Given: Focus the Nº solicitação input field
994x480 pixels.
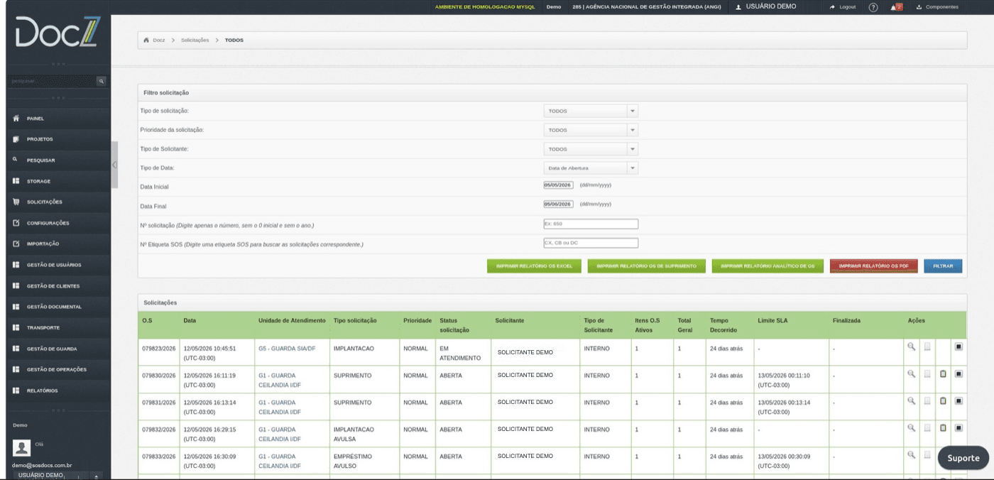Looking at the screenshot, I should (x=591, y=224).
